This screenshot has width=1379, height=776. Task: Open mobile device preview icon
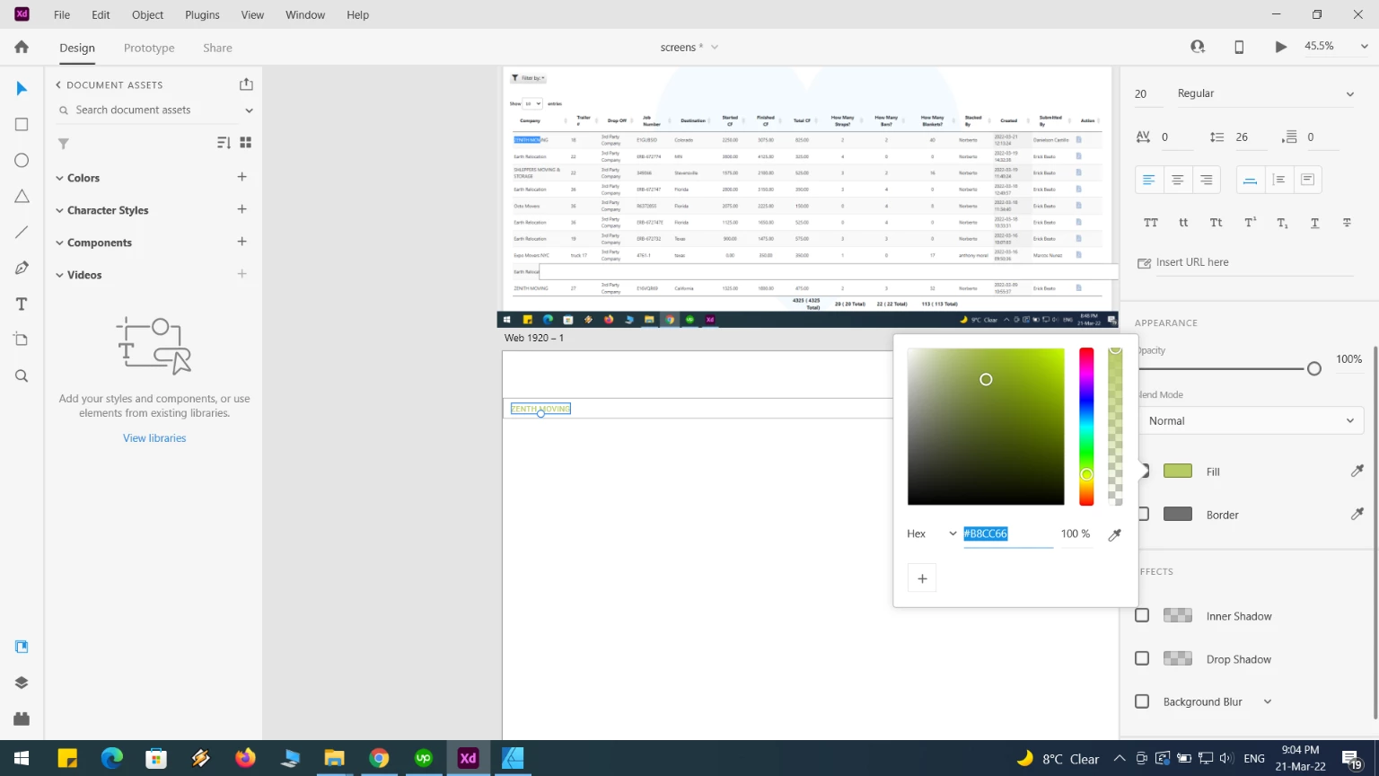pos(1239,47)
